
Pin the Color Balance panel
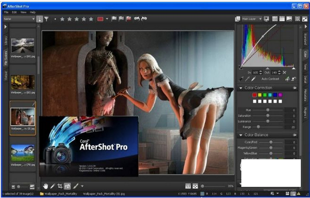pos(295,135)
